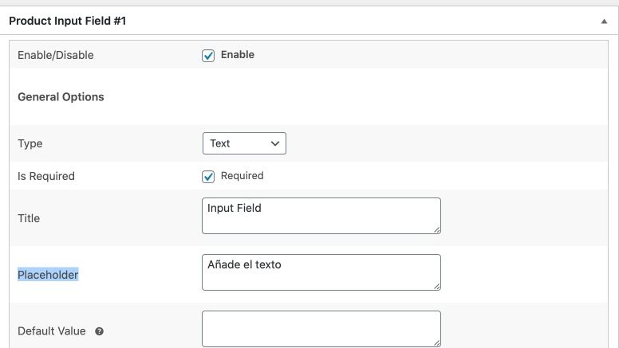Untick the Required checkbox
Viewport: 619px width, 348px height.
click(208, 177)
